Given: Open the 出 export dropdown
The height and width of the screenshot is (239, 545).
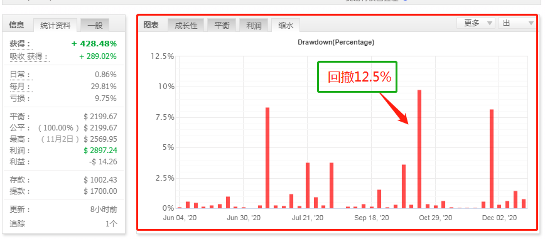Looking at the screenshot, I should [517, 23].
